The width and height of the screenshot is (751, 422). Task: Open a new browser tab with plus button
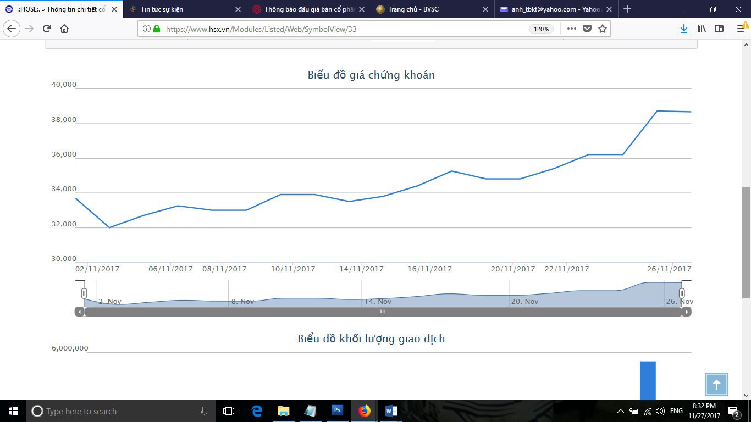pyautogui.click(x=627, y=9)
